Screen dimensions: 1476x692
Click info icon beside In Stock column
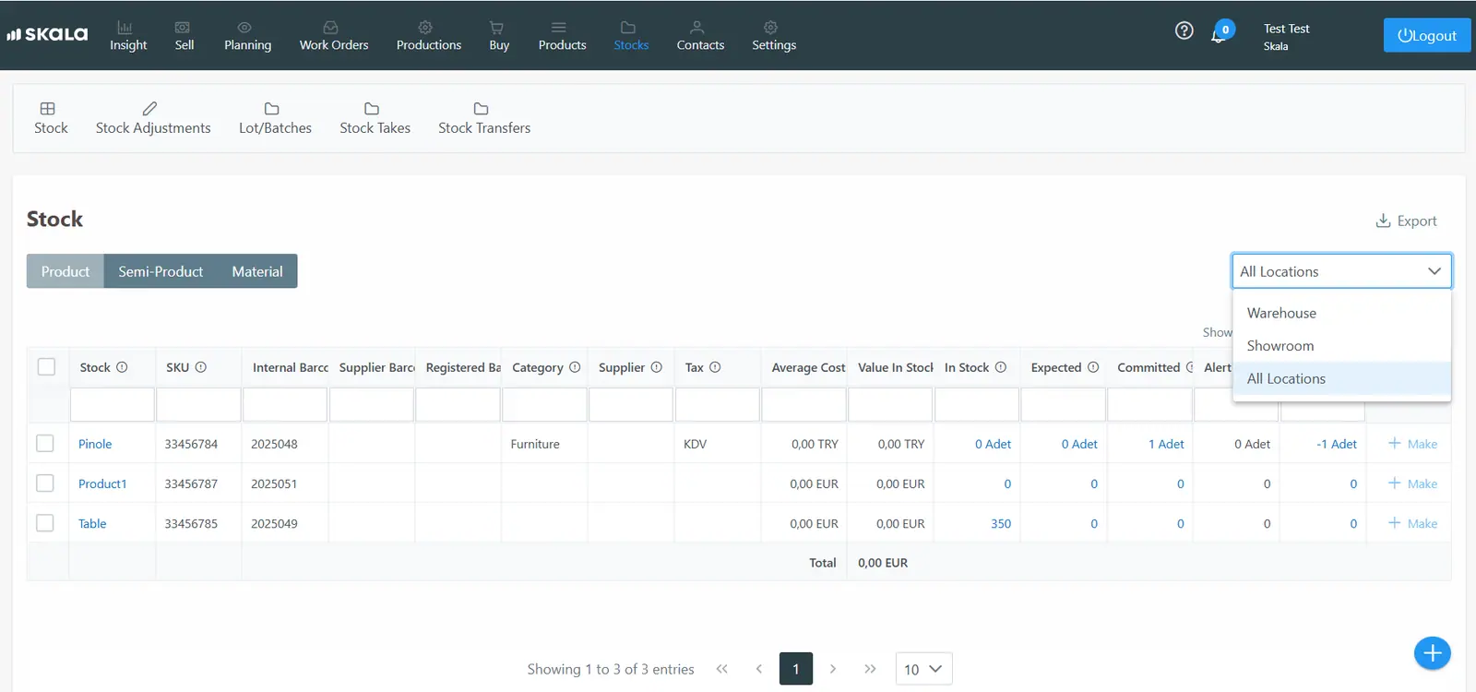(x=1001, y=367)
